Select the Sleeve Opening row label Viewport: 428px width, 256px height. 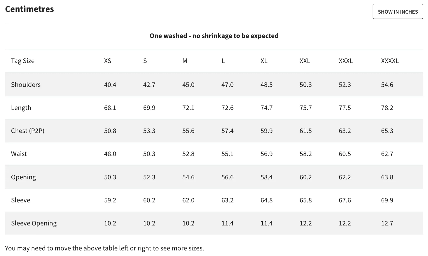[x=34, y=223]
